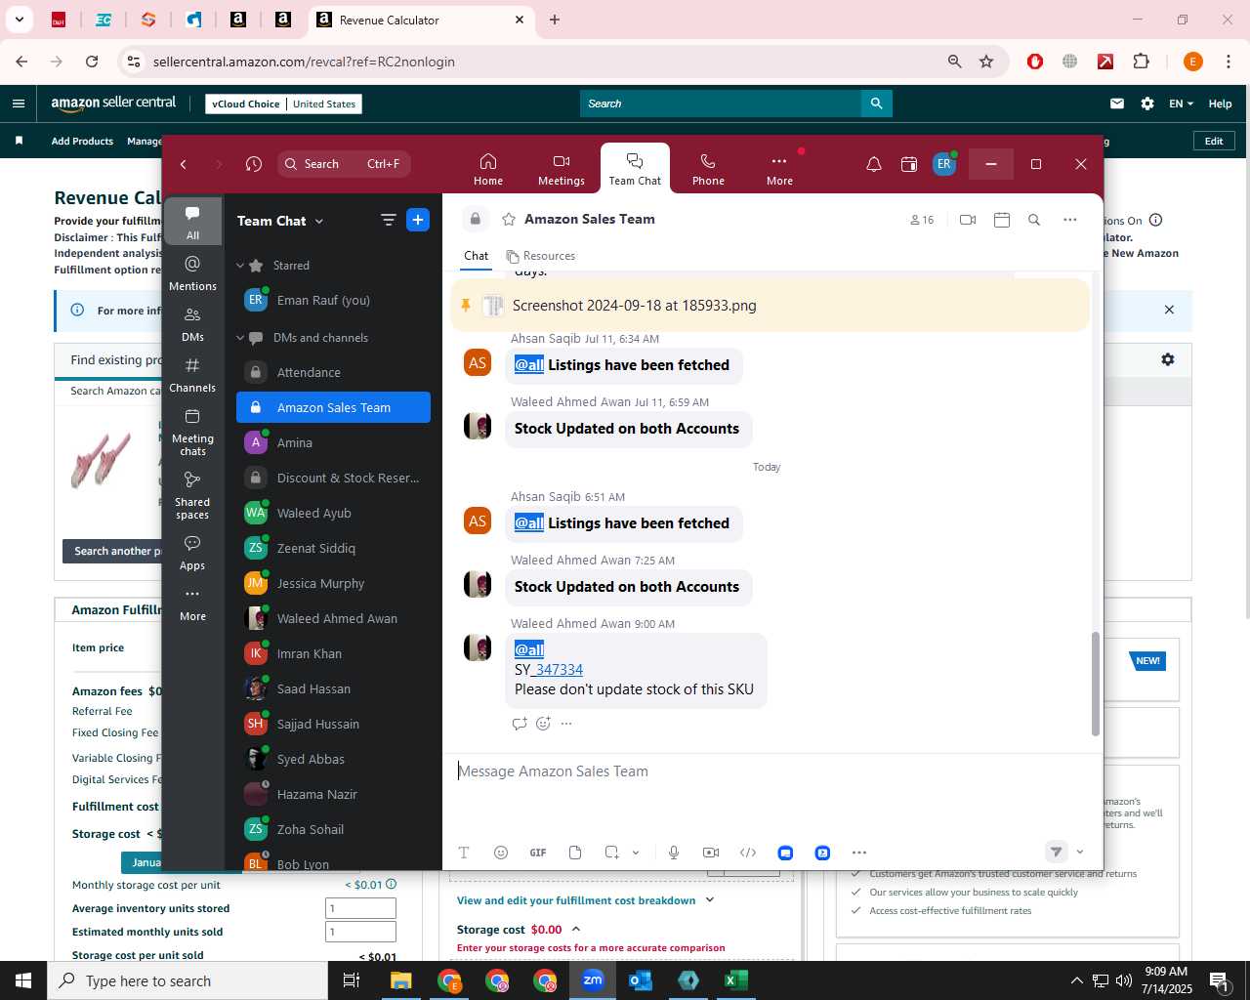Open more composer options ellipsis
Screen dimensions: 1250x1000
[x=859, y=853]
